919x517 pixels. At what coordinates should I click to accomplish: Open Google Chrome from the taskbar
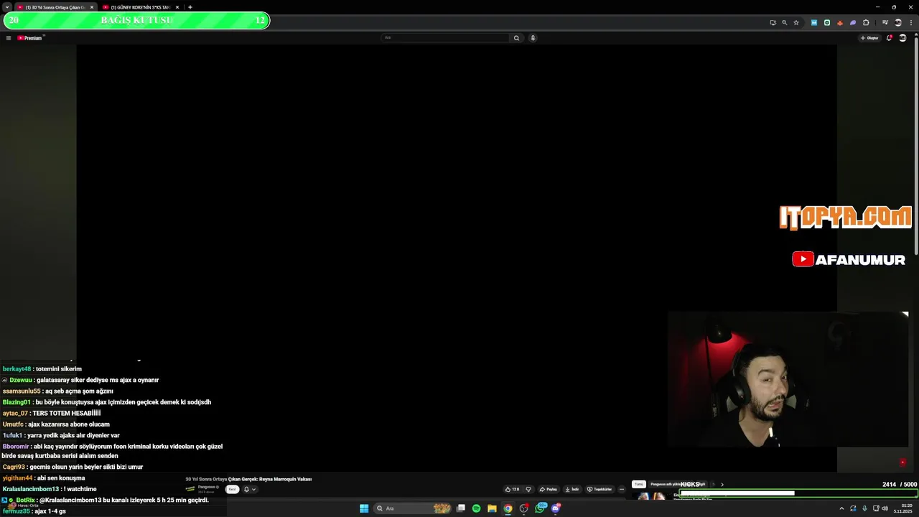coord(508,508)
